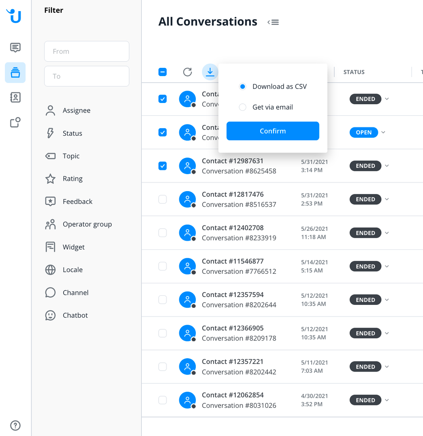Viewport: 423px width, 436px height.
Task: Expand the OPEN status dropdown chevron
Action: pyautogui.click(x=383, y=132)
